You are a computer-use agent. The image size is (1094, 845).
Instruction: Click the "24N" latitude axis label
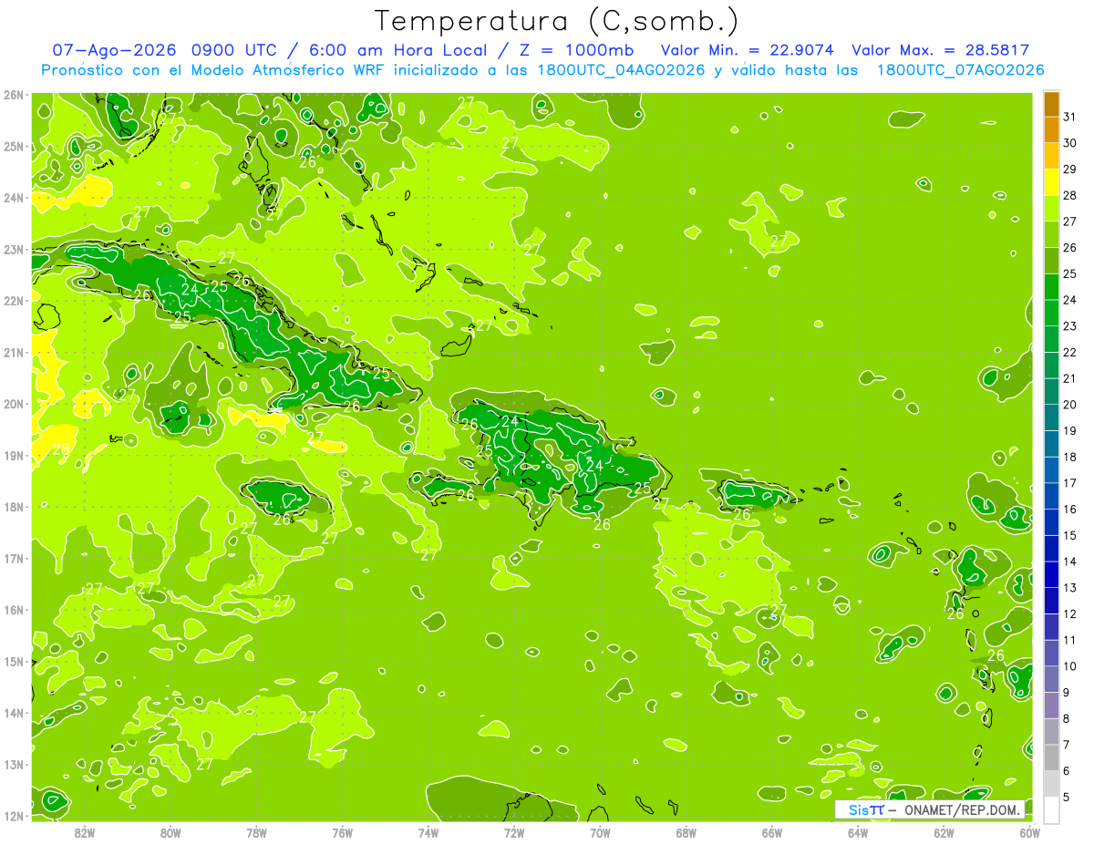tap(14, 198)
